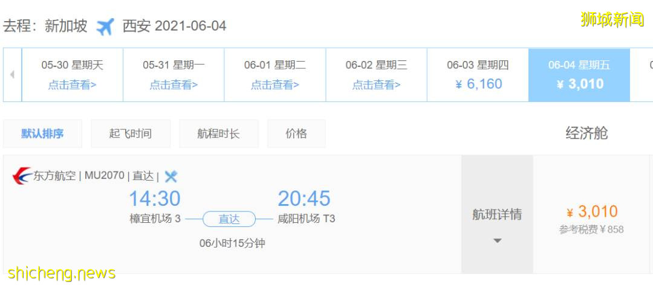This screenshot has height=285, width=653.
Task: Select the 05-31 星期一 date tab
Action: (174, 75)
